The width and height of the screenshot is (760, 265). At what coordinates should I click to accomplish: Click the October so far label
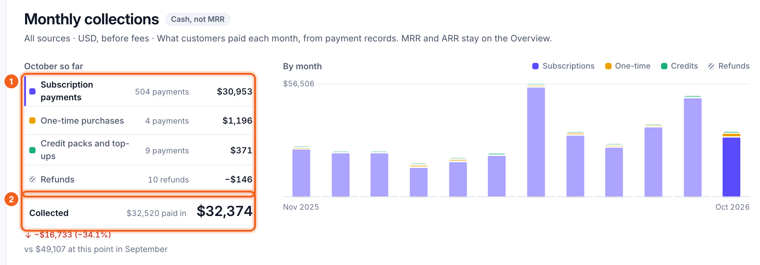tap(54, 66)
